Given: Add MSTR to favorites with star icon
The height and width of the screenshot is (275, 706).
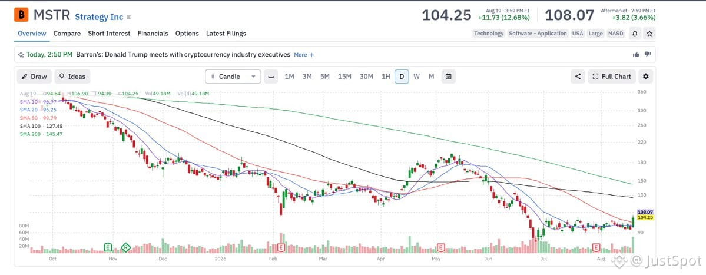Looking at the screenshot, I should coord(649,34).
